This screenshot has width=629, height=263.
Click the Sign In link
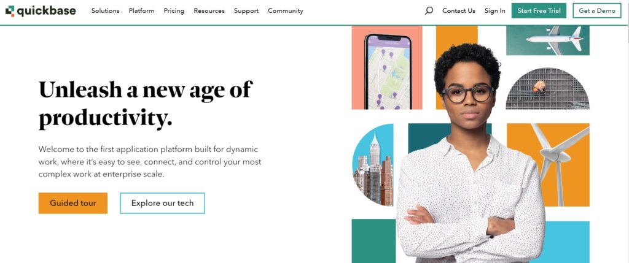(x=494, y=11)
